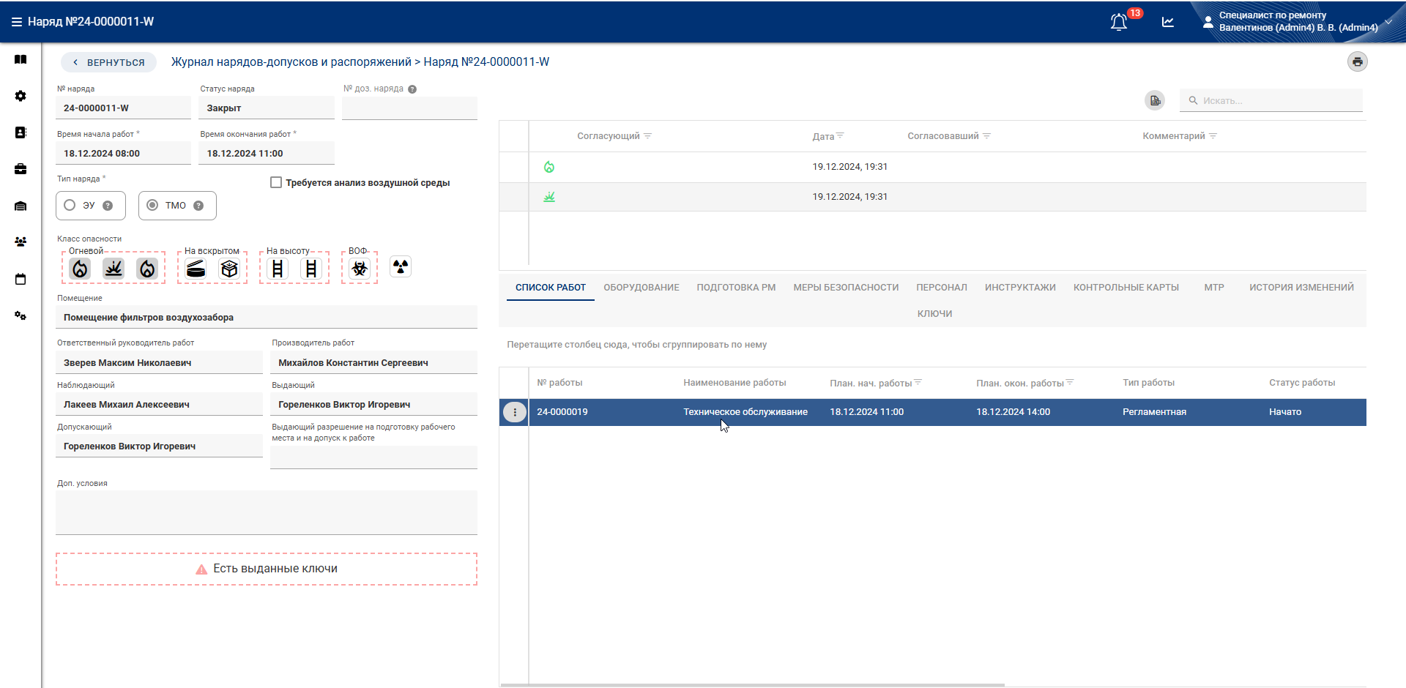Select the explosion spark hazard icon
This screenshot has height=688, width=1406.
(114, 269)
